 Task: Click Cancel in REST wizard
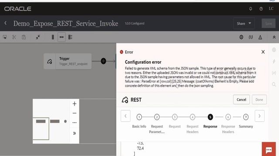pyautogui.click(x=242, y=100)
